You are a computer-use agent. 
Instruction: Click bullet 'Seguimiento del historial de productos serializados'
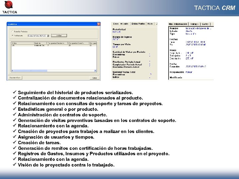[75, 92]
